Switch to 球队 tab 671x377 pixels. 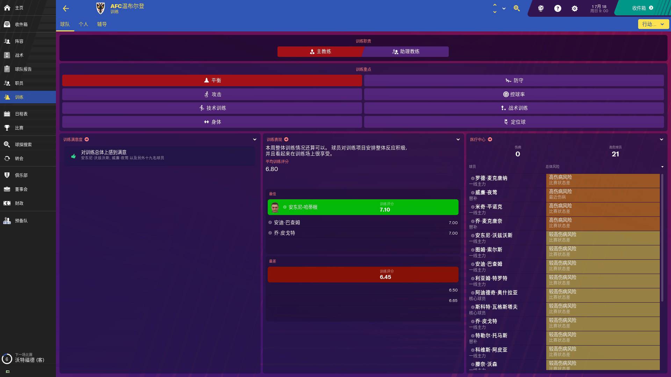(65, 24)
